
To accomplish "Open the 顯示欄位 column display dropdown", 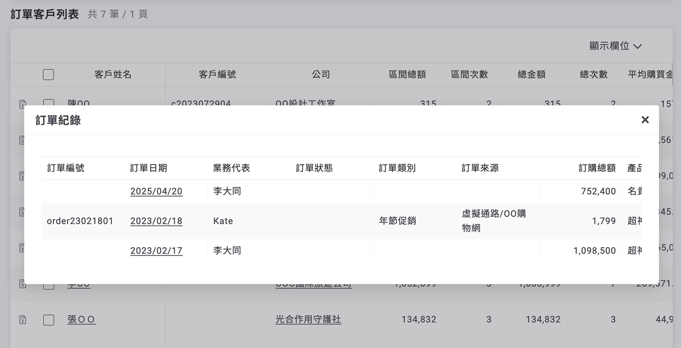I will tap(614, 46).
